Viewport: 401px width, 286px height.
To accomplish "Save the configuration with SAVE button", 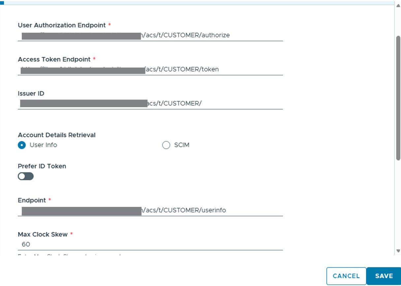I will (x=384, y=276).
